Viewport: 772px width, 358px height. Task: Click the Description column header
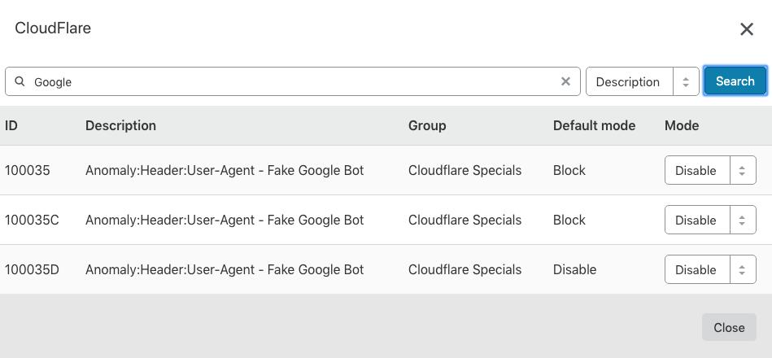pyautogui.click(x=120, y=125)
